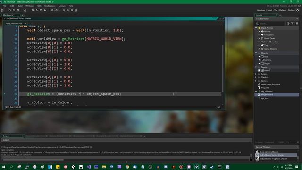This screenshot has width=302, height=170.
Task: Open target manager crosshair icon
Action: click(298, 10)
